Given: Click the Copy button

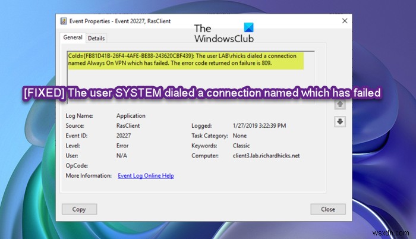Looking at the screenshot, I should coord(79,209).
